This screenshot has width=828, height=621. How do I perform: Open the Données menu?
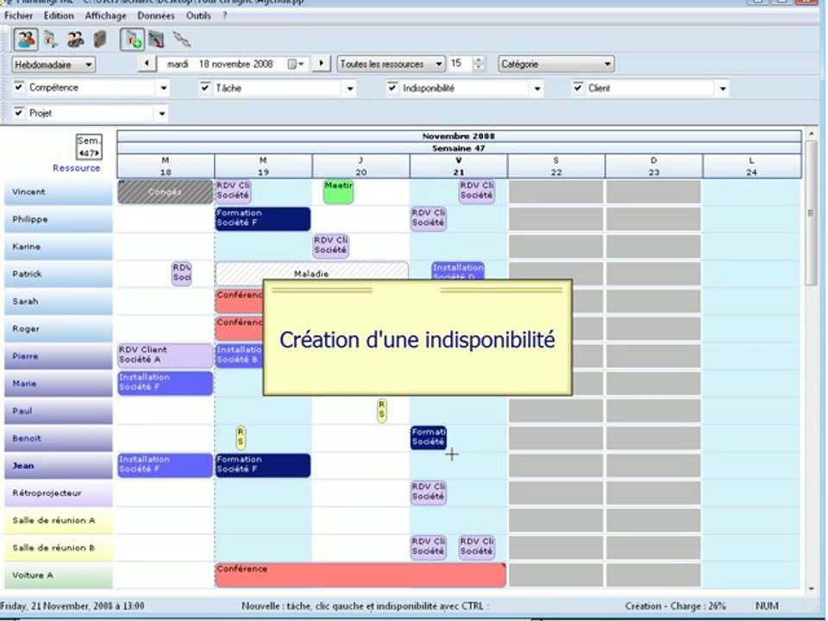tap(156, 16)
